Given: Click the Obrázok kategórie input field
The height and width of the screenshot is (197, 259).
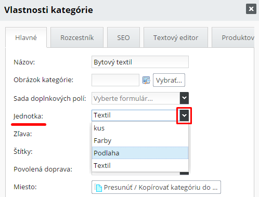Looking at the screenshot, I should (115, 80).
